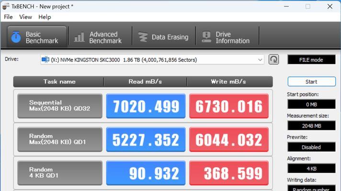Refresh the drive list

pyautogui.click(x=273, y=59)
